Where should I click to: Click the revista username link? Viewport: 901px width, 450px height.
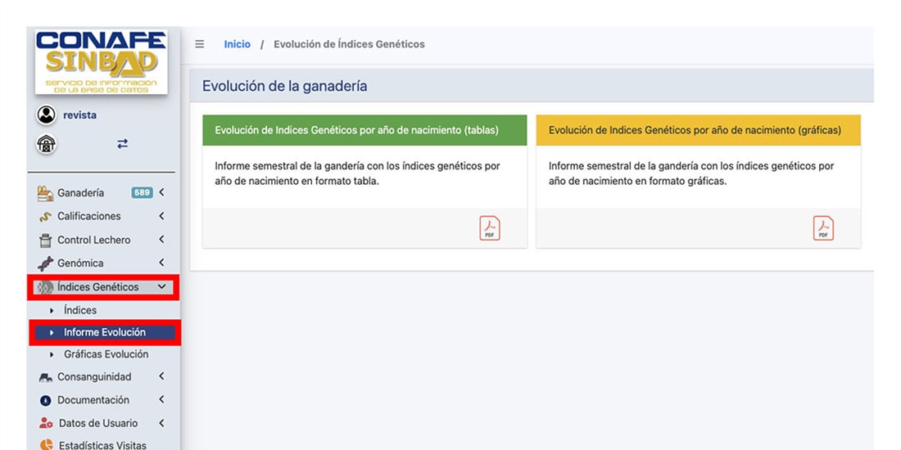click(80, 115)
